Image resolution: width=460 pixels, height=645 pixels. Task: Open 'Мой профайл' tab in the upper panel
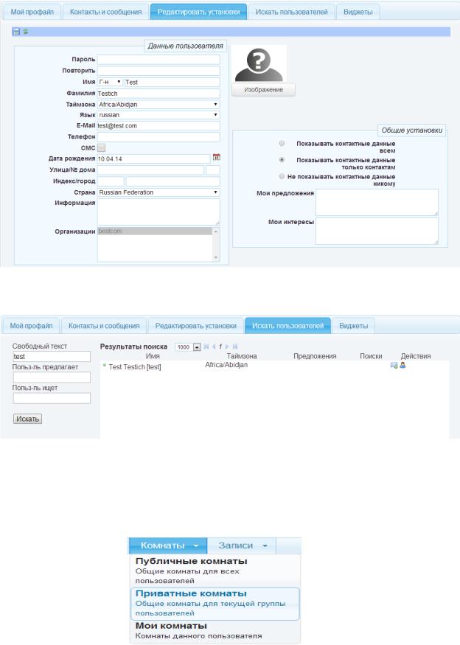[32, 12]
